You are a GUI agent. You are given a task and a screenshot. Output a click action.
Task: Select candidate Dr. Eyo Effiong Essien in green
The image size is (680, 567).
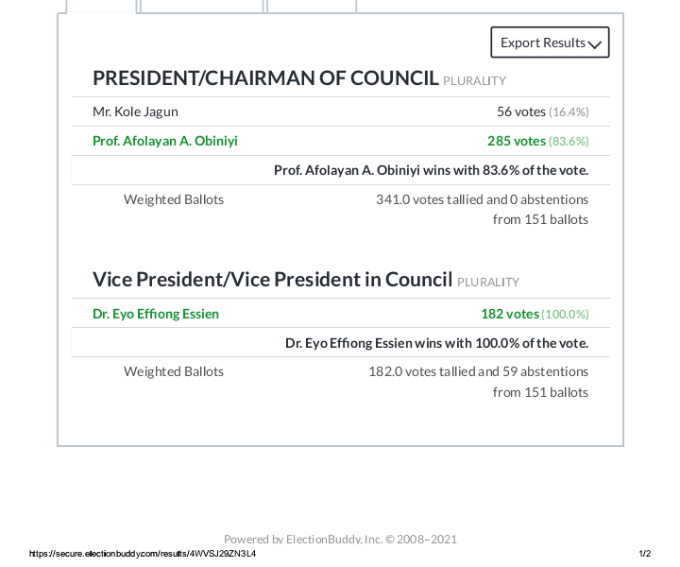click(x=156, y=314)
